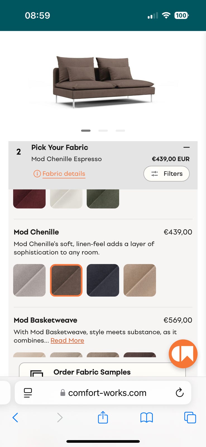
Task: Go back to previous page
Action: click(15, 417)
